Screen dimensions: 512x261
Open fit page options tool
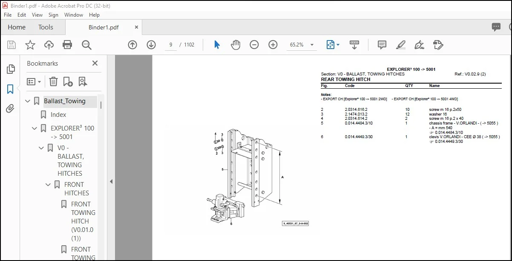point(333,45)
